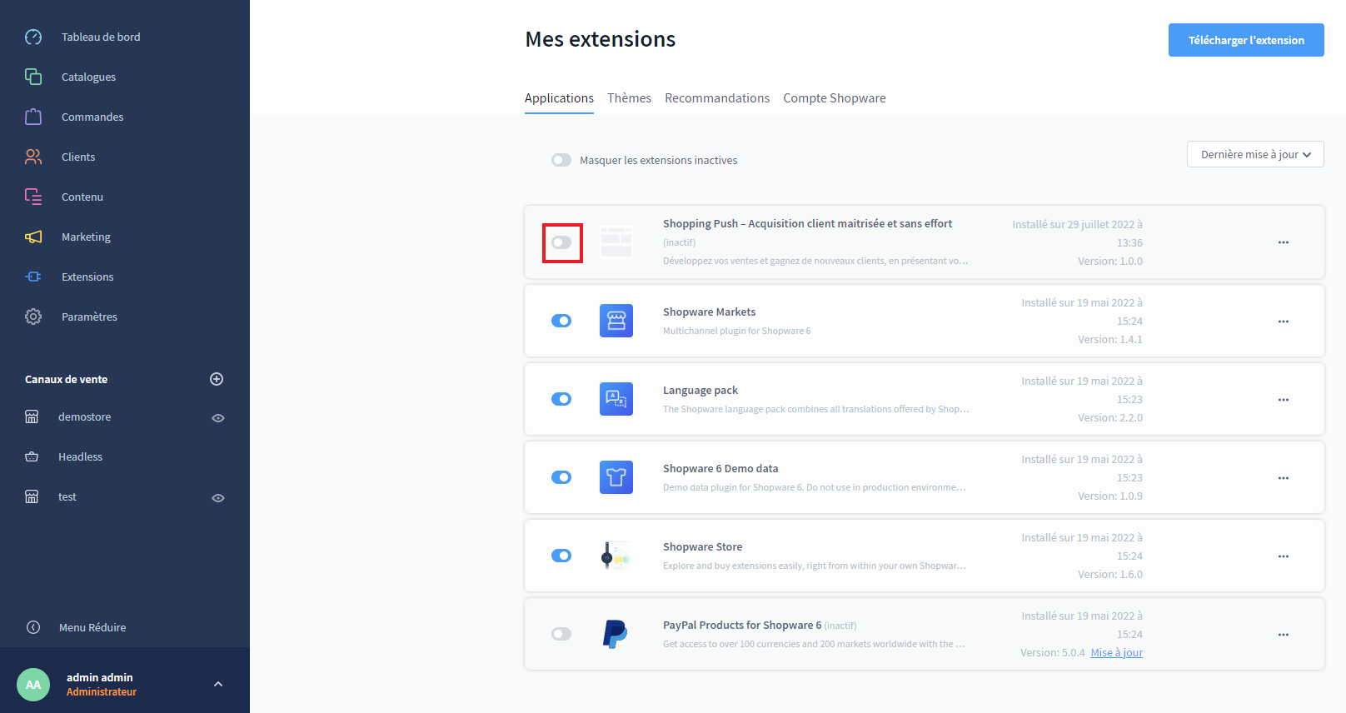Click the Extensions plug icon

33,277
